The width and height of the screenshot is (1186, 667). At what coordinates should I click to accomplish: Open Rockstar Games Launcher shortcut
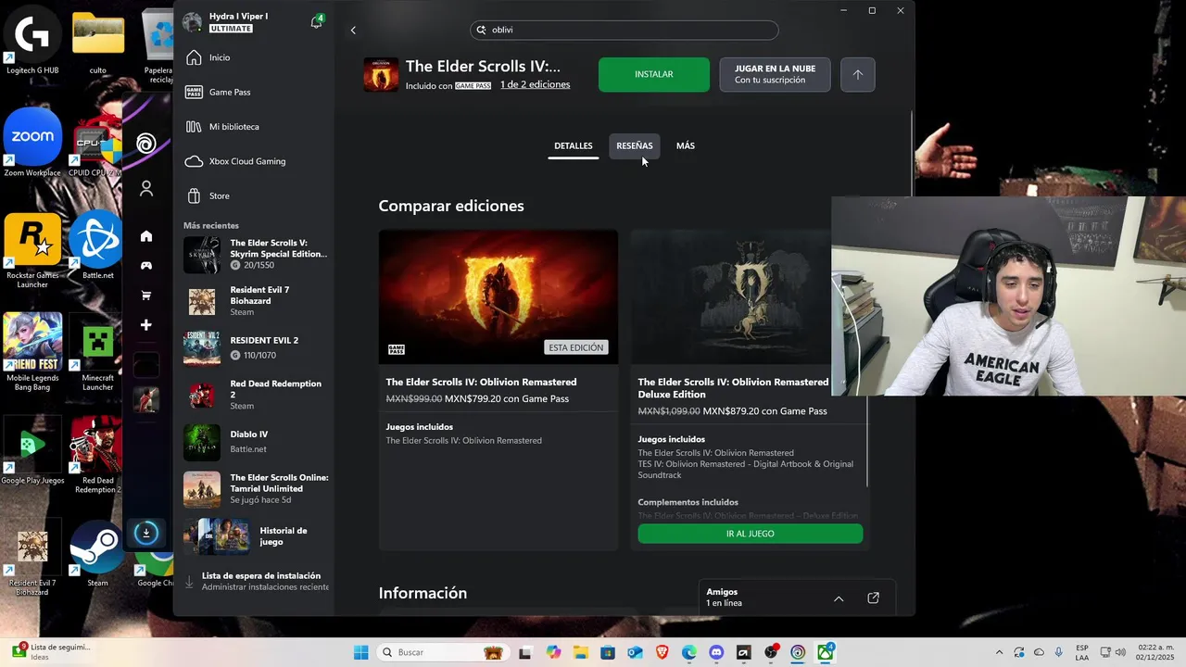(x=32, y=250)
